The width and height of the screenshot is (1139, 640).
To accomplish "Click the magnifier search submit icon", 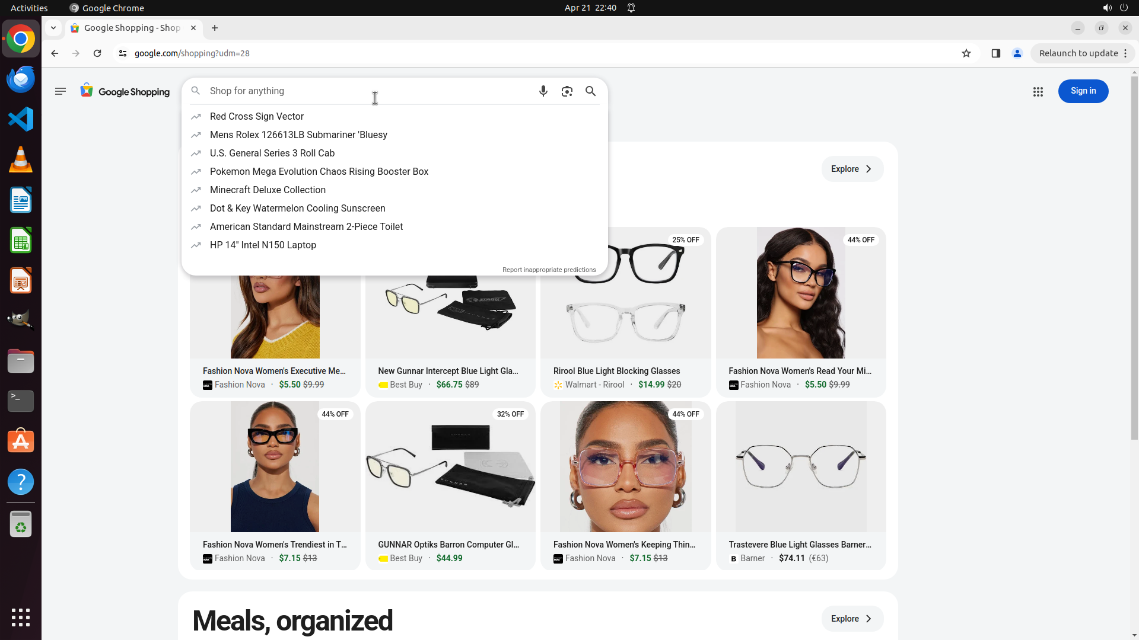I will click(590, 91).
